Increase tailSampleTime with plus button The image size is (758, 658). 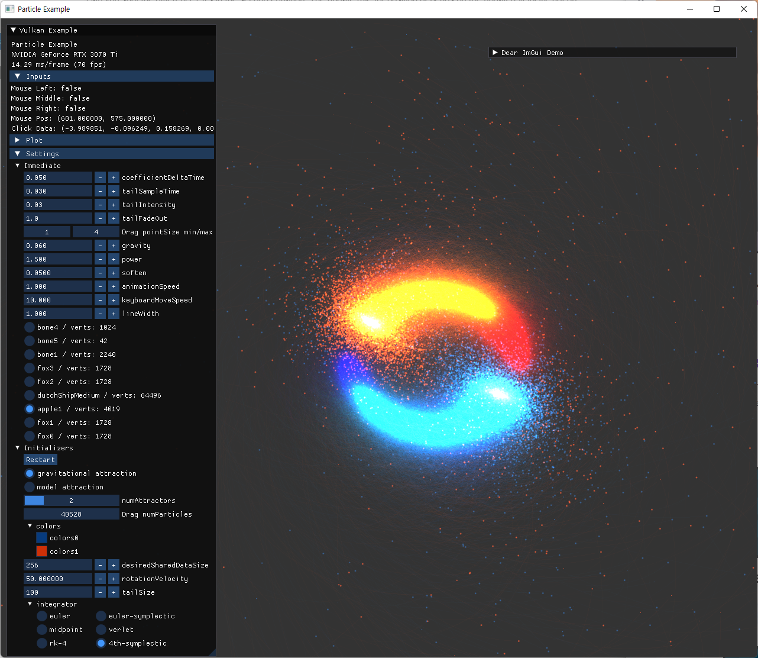coord(114,191)
